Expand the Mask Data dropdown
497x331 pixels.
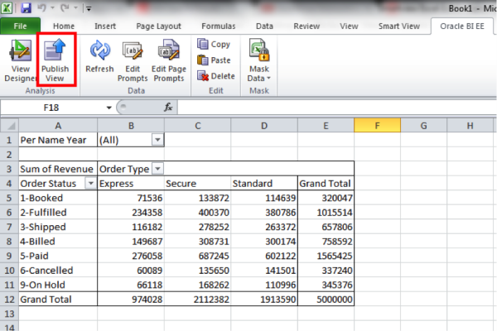(x=258, y=73)
